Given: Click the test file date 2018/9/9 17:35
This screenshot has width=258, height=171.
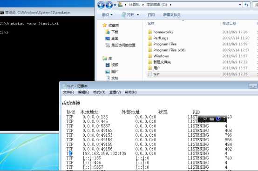Looking at the screenshot, I should tap(235, 74).
